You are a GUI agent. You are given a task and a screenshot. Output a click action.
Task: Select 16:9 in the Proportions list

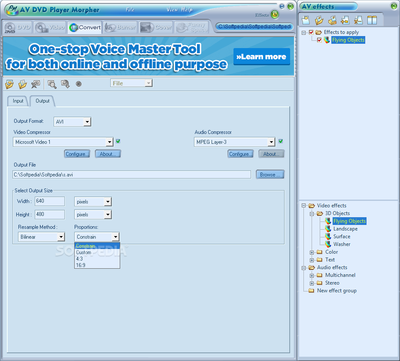(x=97, y=265)
